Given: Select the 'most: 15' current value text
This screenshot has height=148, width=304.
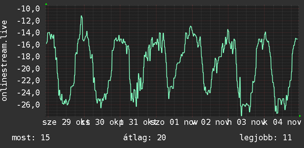Looking at the screenshot, I should 31,138.
